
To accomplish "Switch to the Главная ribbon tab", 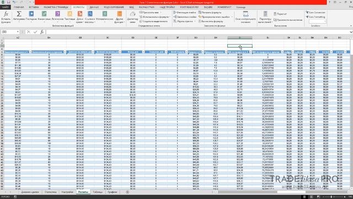I will pos(19,7).
